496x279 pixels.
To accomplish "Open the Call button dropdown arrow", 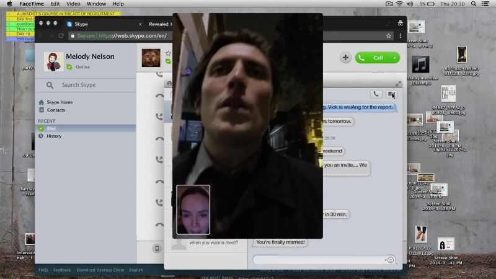I will [x=395, y=58].
